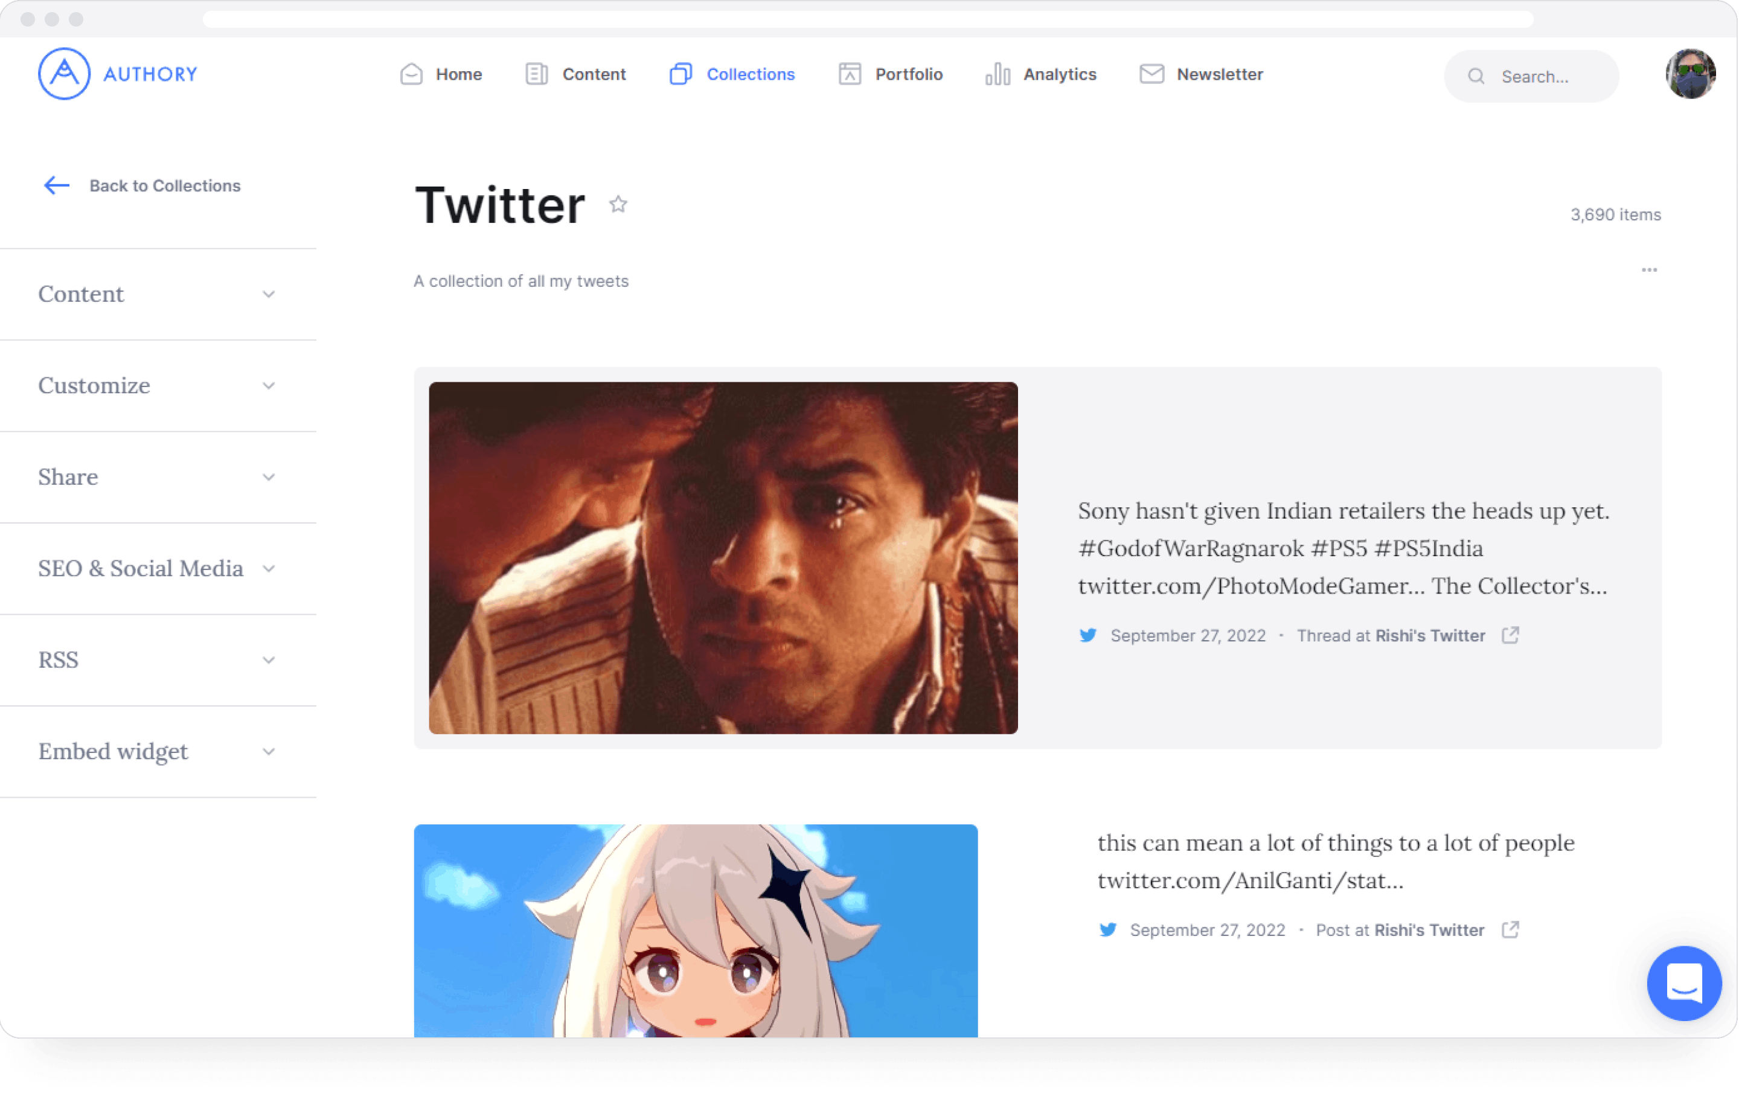
Task: Click the search magnifier icon
Action: [1476, 76]
